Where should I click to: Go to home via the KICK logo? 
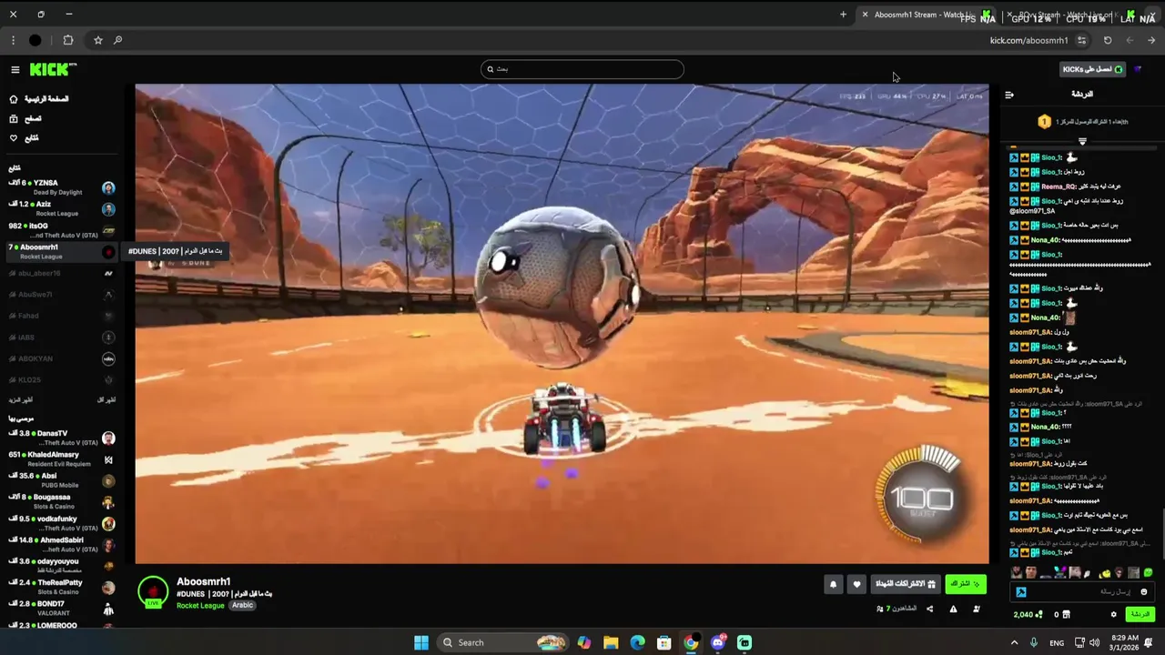[53, 70]
